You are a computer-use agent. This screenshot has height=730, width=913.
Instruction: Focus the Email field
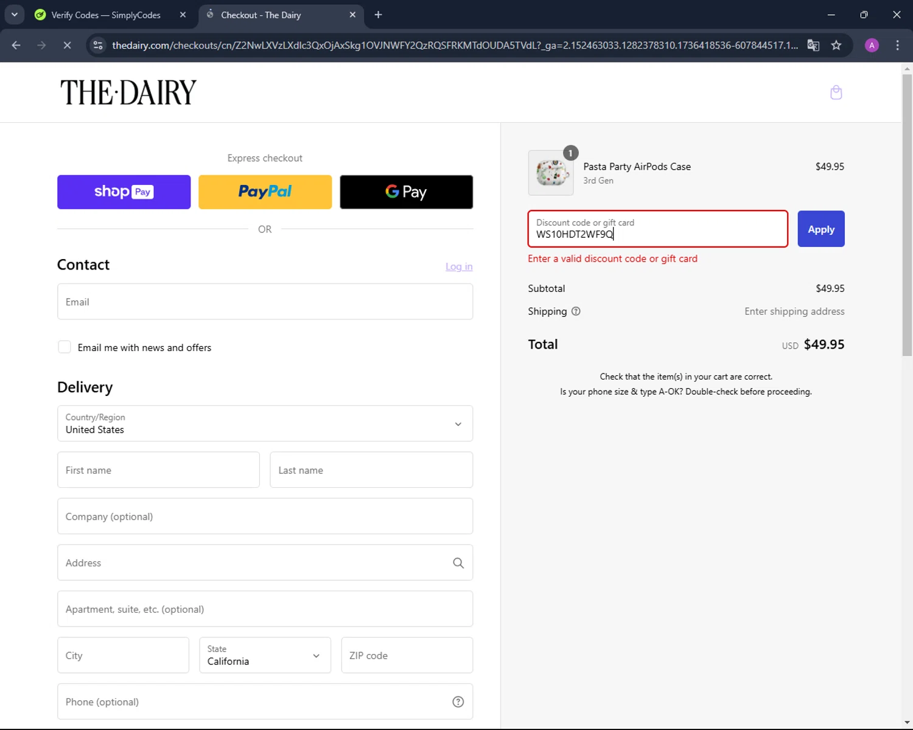point(265,302)
